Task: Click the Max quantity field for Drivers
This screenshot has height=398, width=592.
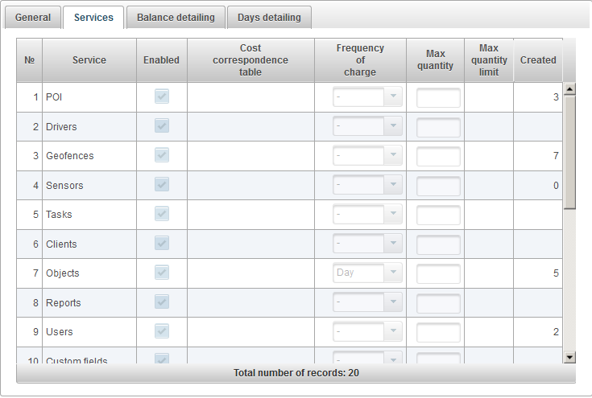Action: coord(438,127)
